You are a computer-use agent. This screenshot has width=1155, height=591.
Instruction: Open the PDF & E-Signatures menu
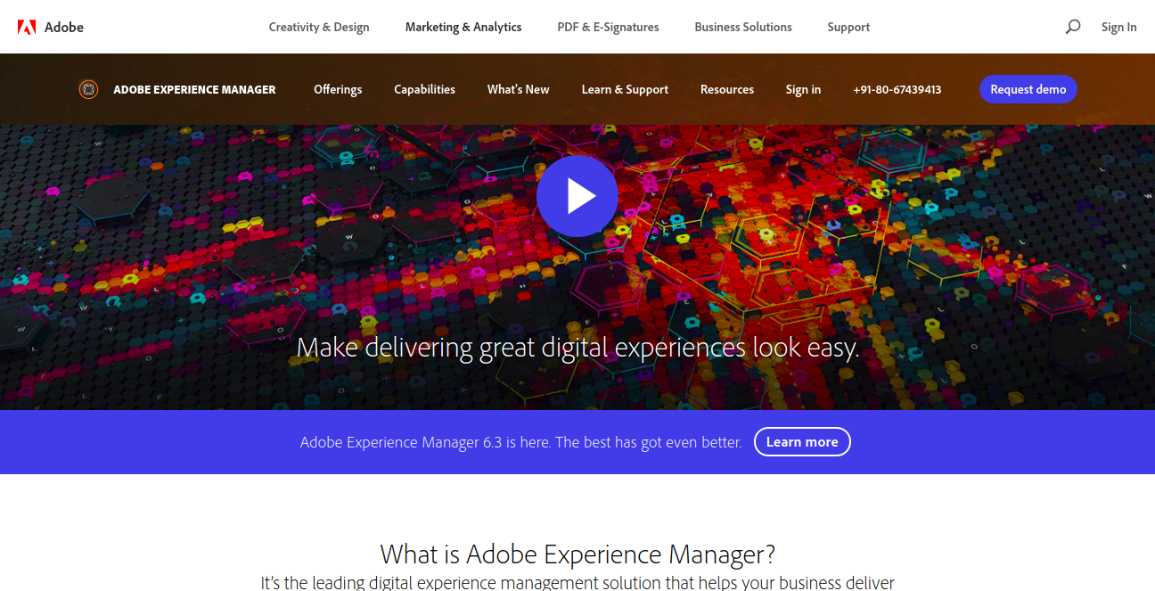[609, 27]
